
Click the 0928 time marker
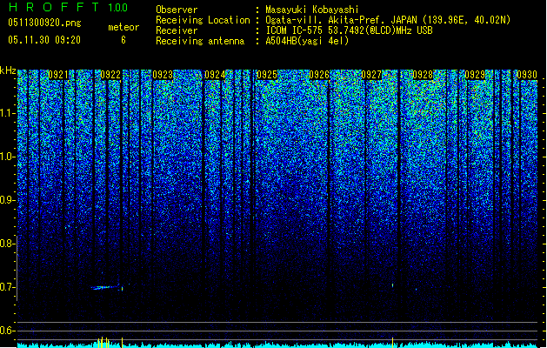(423, 75)
